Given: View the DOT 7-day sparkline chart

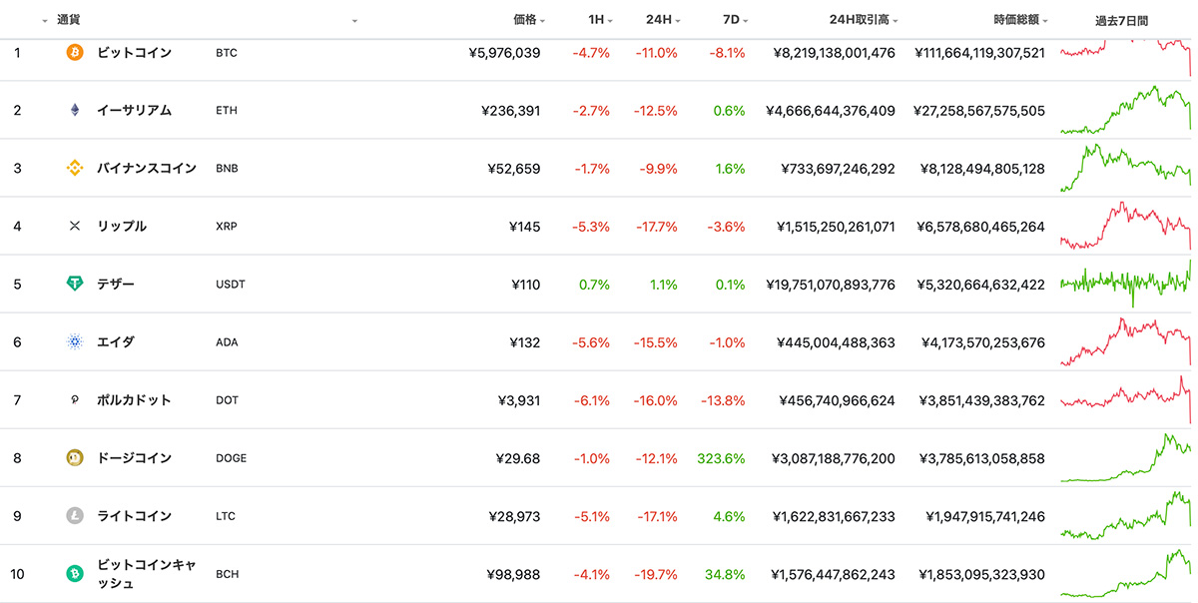Looking at the screenshot, I should click(1125, 399).
